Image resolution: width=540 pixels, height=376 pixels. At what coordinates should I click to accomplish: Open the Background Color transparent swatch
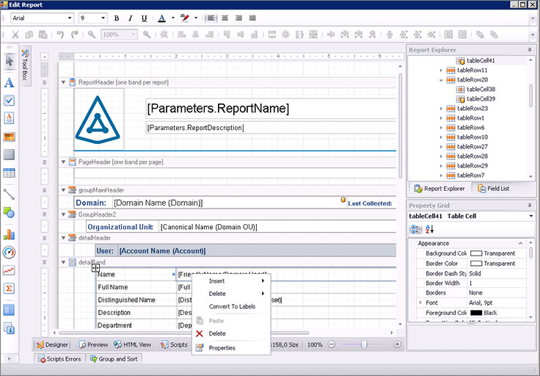[476, 253]
